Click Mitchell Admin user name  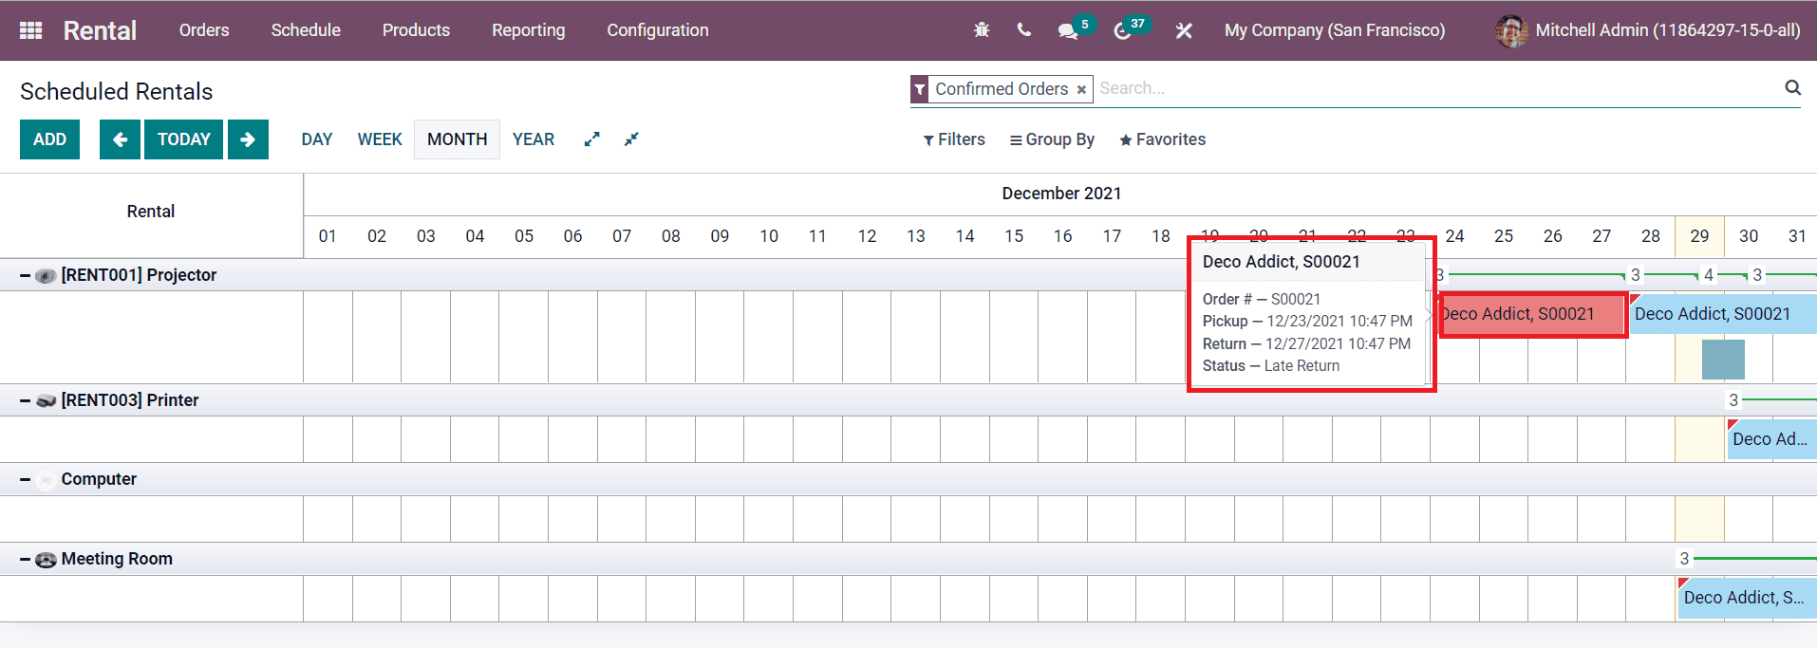1668,30
